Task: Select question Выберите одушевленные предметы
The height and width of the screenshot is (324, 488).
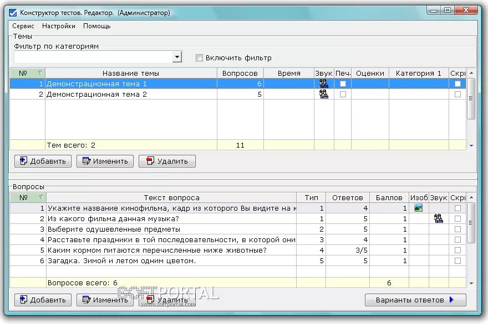Action: point(238,229)
